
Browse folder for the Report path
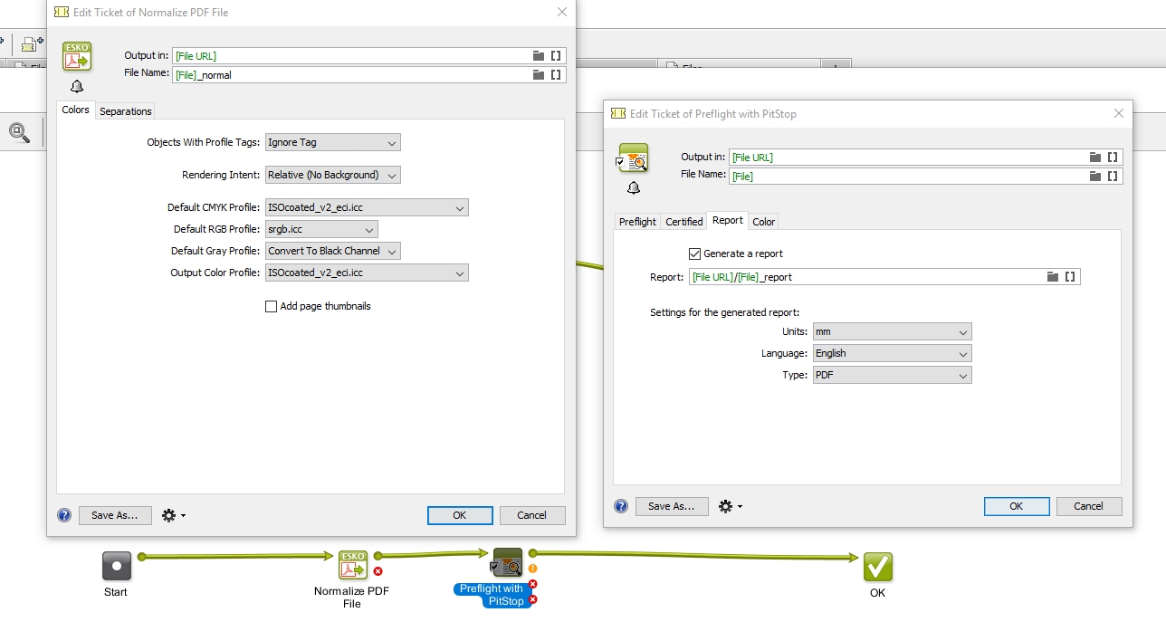click(1053, 277)
